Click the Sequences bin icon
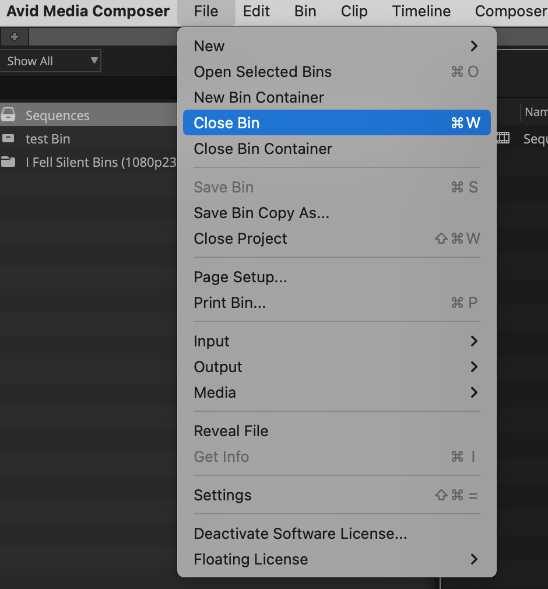This screenshot has width=548, height=589. tap(8, 115)
